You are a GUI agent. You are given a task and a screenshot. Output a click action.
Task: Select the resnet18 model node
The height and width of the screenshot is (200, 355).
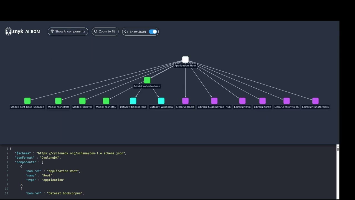pyautogui.click(x=82, y=101)
